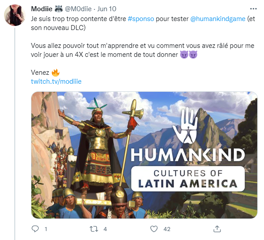Open the @M0diie handle

click(x=78, y=9)
